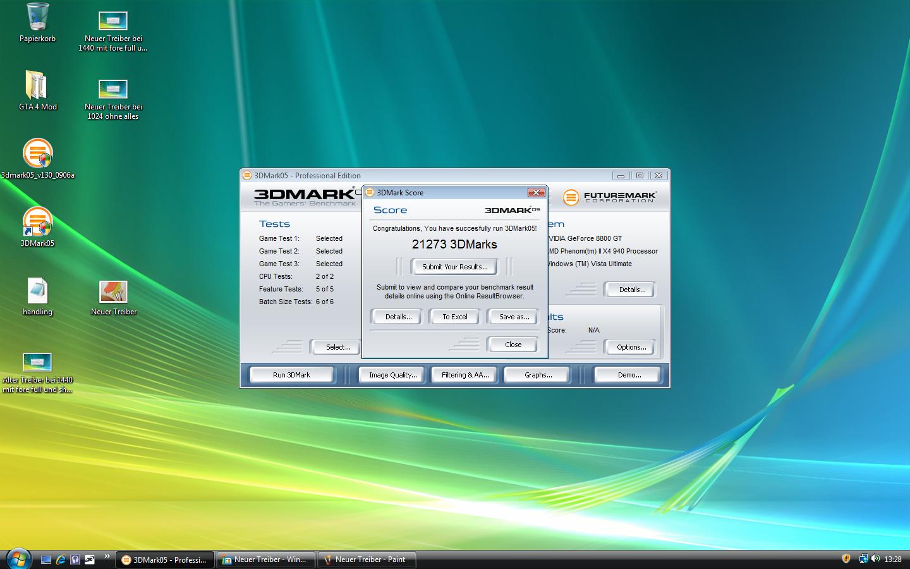Click Batch Size Tests 6 of 6 row
The image size is (910, 569).
[x=296, y=302]
